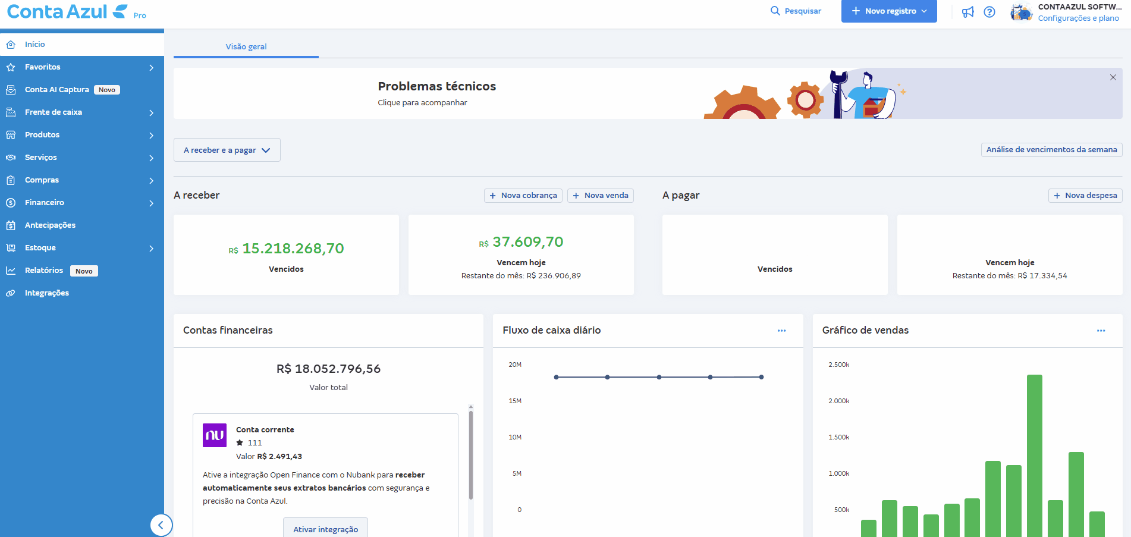Expand the Favoritos sidebar menu
The height and width of the screenshot is (537, 1131).
[82, 67]
